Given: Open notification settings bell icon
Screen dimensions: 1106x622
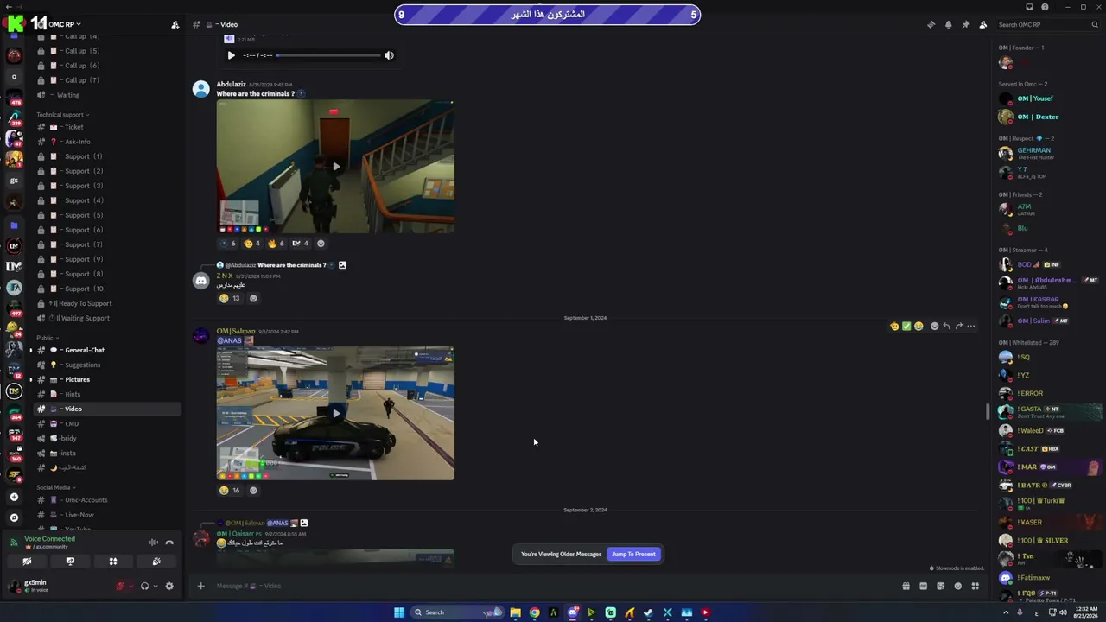Looking at the screenshot, I should click(x=948, y=24).
